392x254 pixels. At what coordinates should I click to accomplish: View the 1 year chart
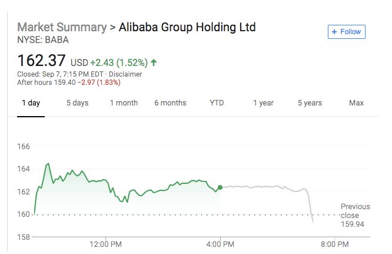pos(264,103)
